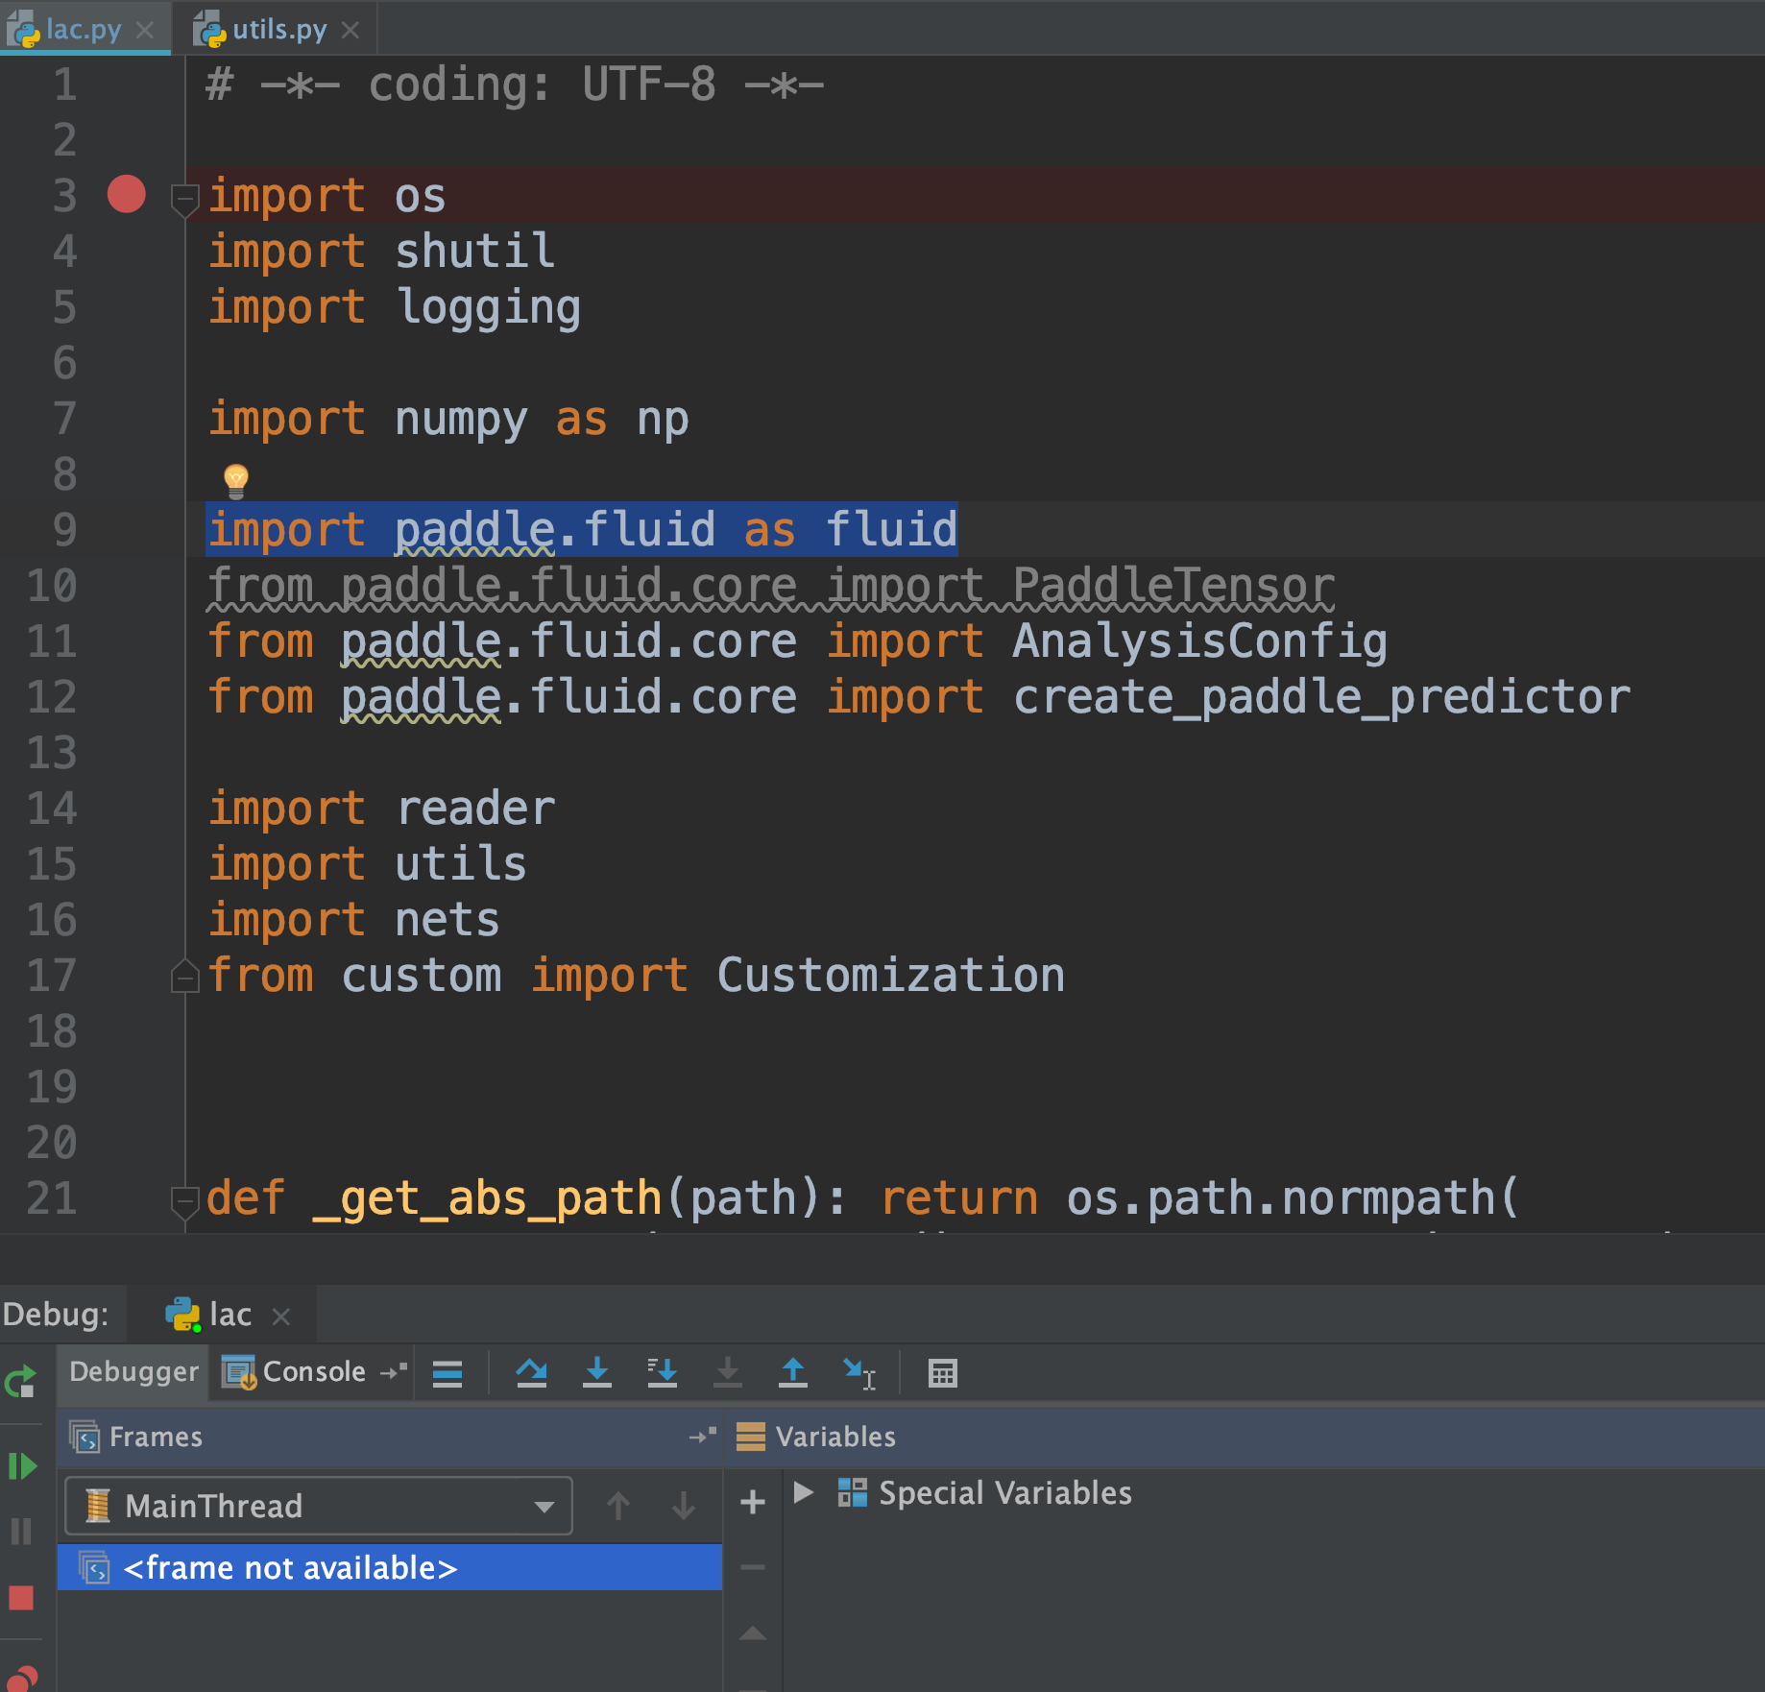Open the MainThread thread dropdown

coord(543,1506)
